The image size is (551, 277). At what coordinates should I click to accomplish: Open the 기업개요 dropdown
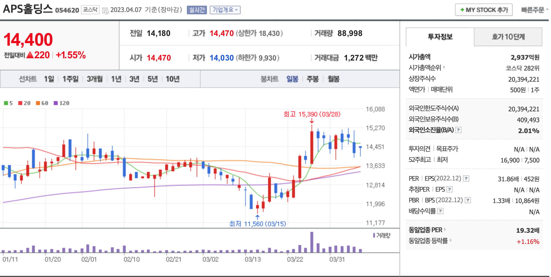click(225, 10)
